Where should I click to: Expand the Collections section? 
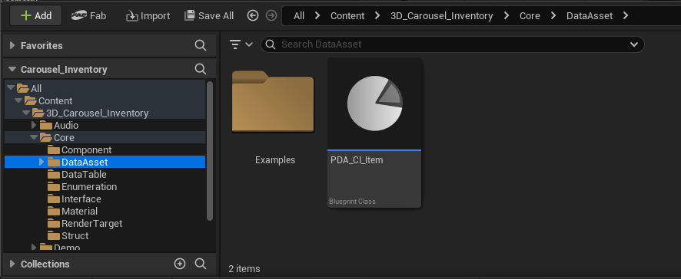[x=12, y=264]
